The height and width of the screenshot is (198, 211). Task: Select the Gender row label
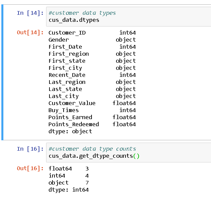click(59, 40)
